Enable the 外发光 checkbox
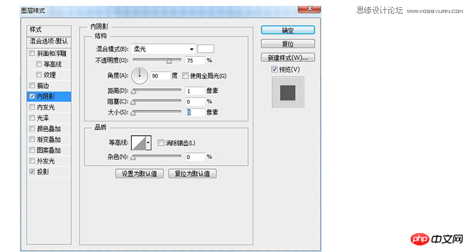Viewport: 470px width, 252px height. [32, 161]
